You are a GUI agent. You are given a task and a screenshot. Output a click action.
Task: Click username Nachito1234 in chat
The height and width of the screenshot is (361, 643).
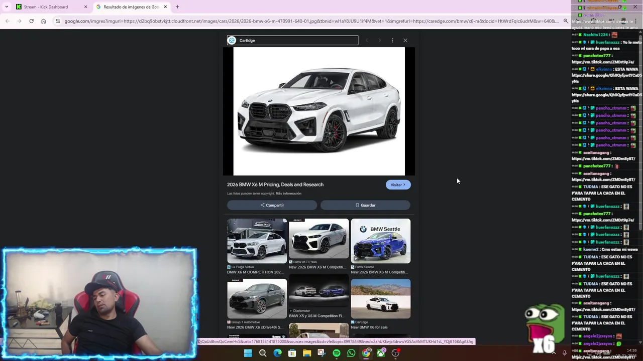[x=596, y=35]
